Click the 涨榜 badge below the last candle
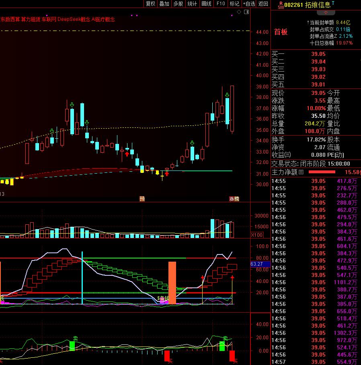Viewport: 361px width, 365px height. pyautogui.click(x=234, y=199)
